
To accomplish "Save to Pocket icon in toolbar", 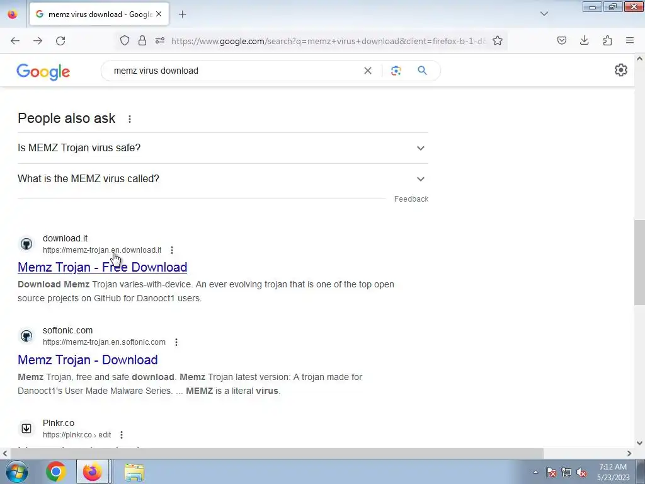I will coord(562,40).
